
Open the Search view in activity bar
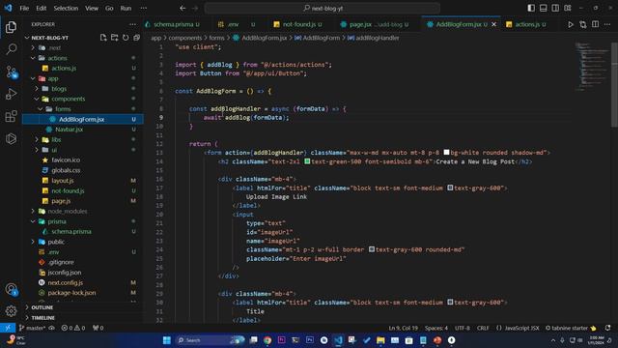pyautogui.click(x=11, y=49)
